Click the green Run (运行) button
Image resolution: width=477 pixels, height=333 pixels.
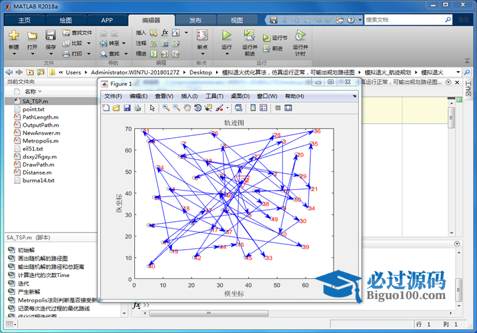pos(227,36)
